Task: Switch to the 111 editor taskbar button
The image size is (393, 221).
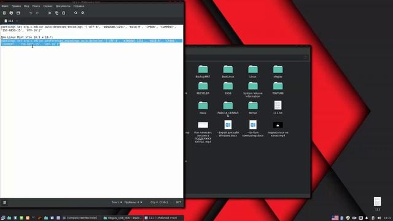Action: [x=163, y=218]
